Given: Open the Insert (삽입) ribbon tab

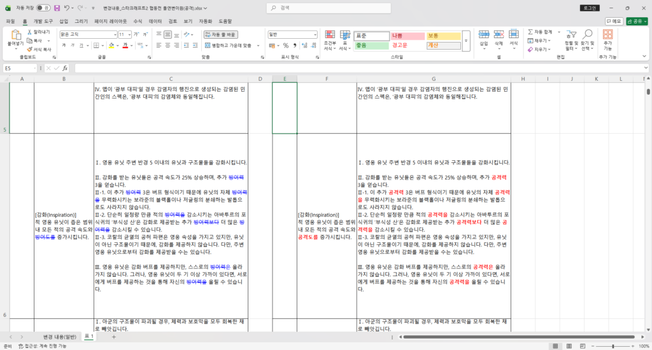Looking at the screenshot, I should 64,21.
